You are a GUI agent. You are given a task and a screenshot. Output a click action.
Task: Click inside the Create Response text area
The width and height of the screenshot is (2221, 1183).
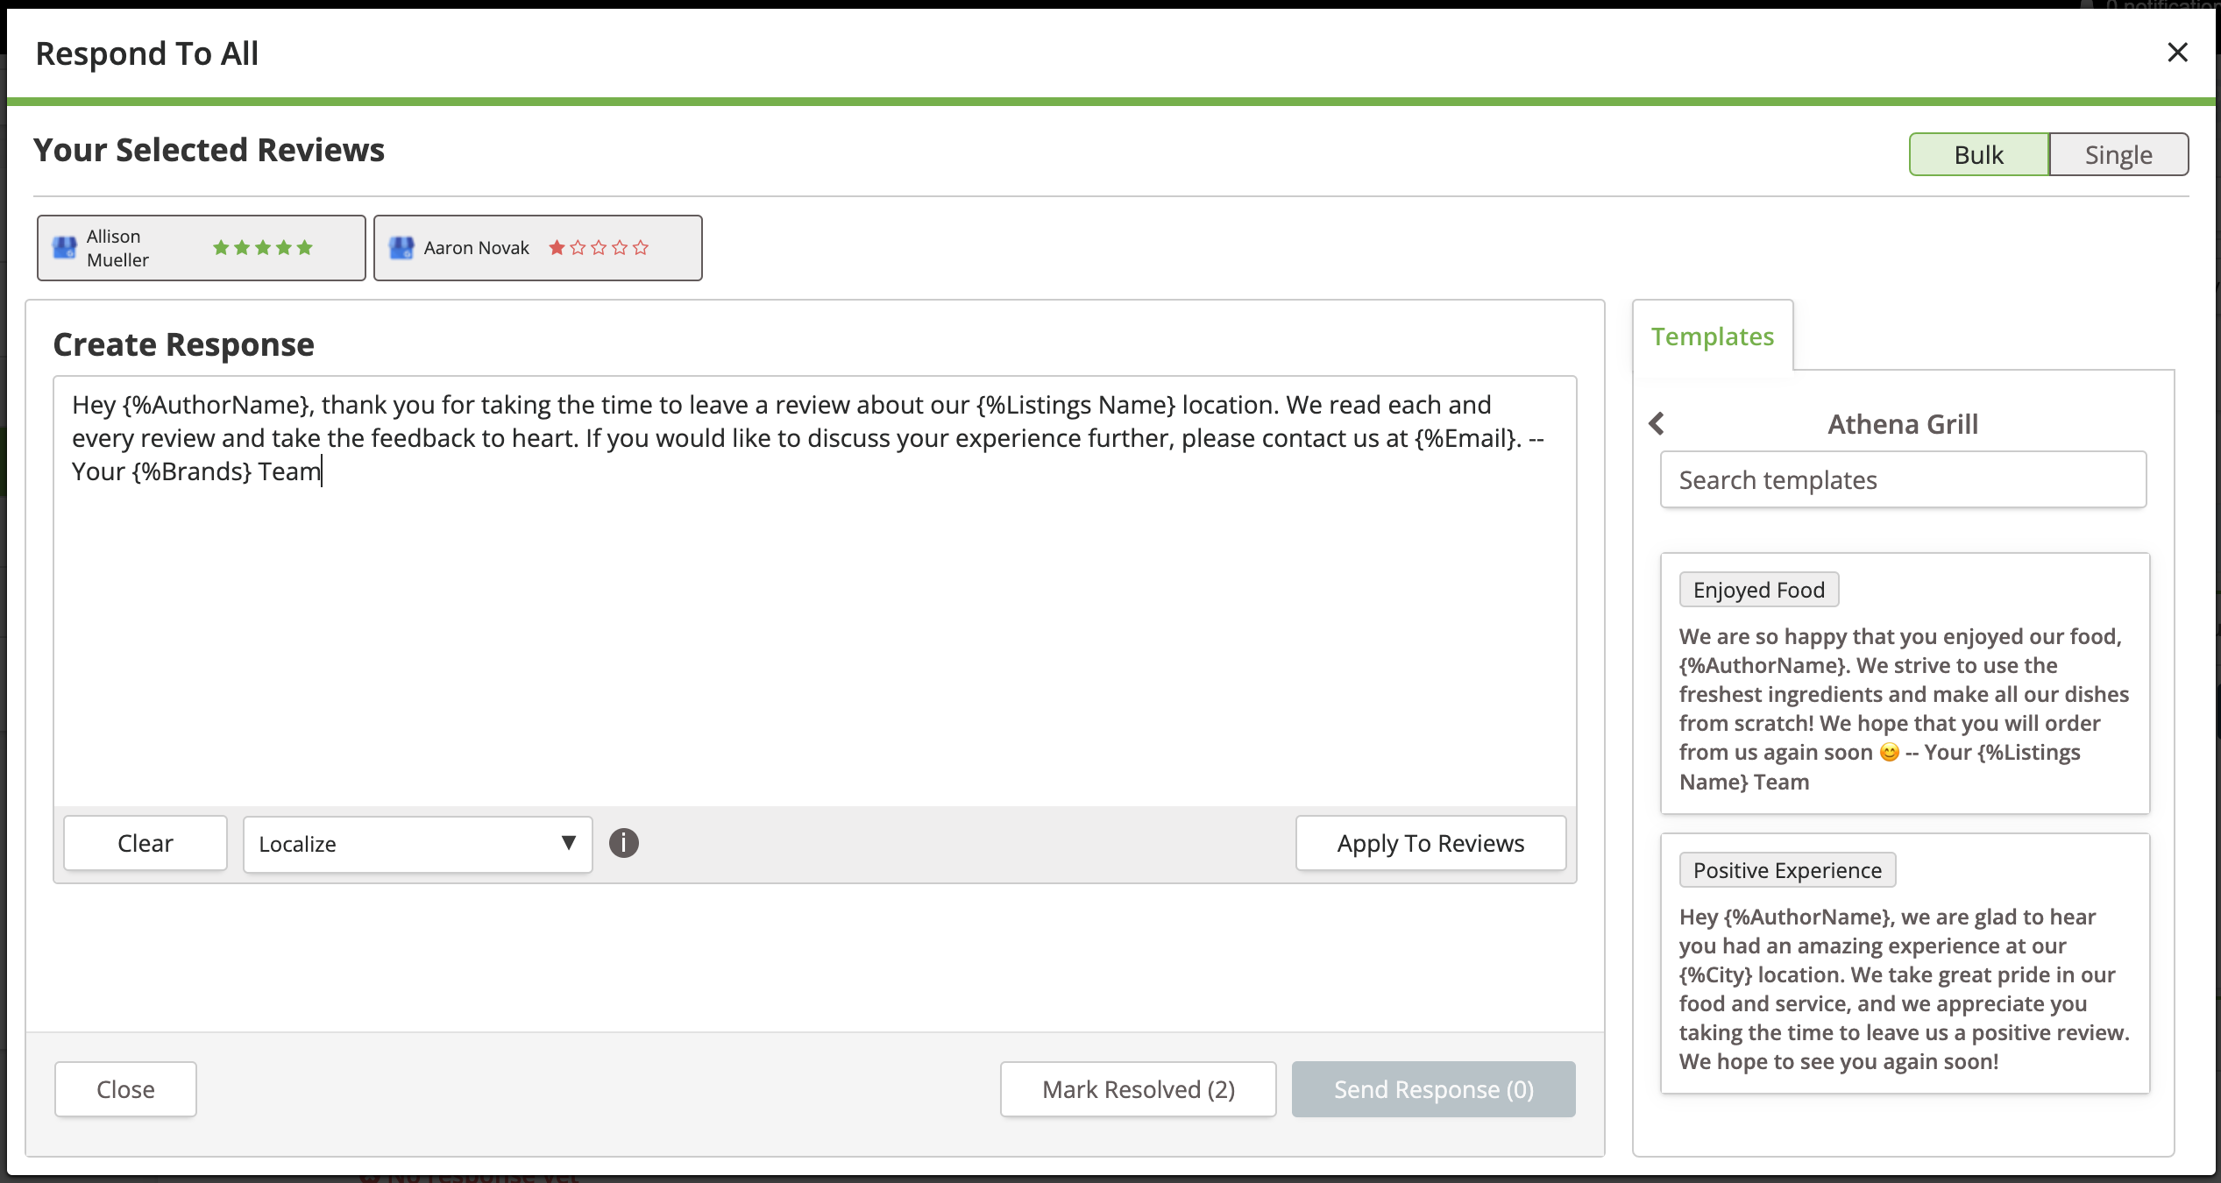point(814,591)
